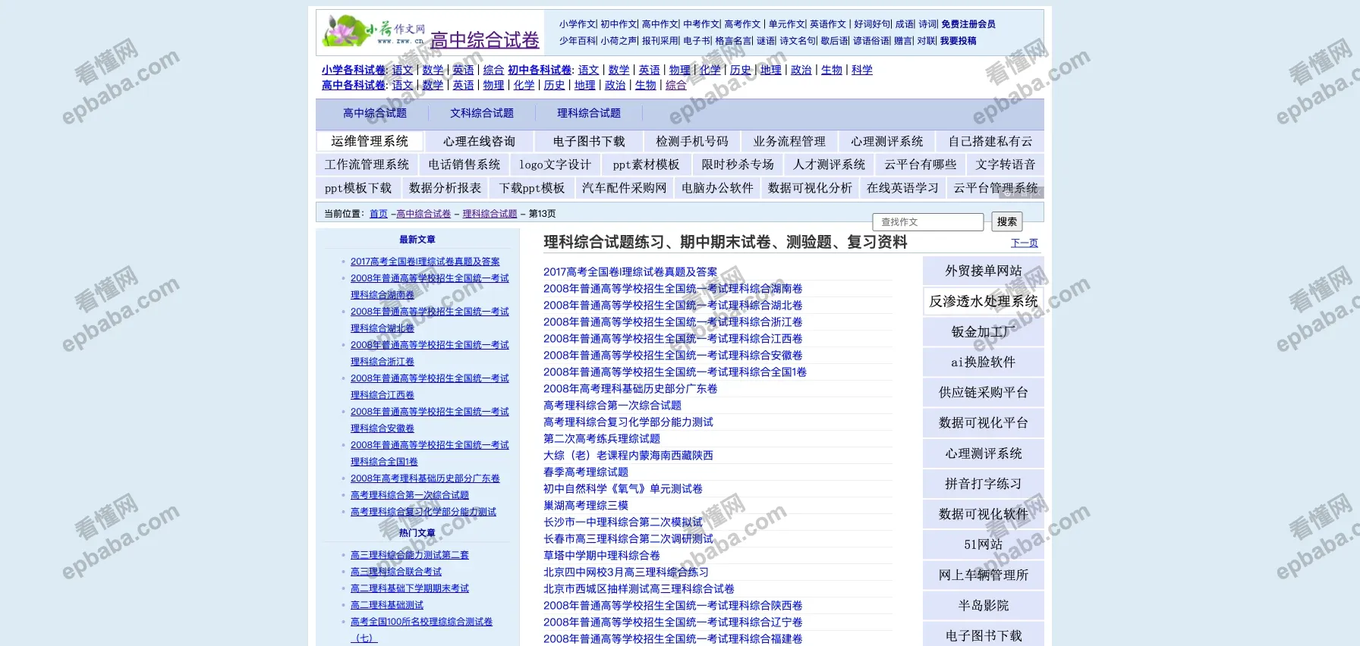Open sidebar link 高三理科综合能力测试第二套
Image resolution: width=1360 pixels, height=646 pixels.
coord(410,555)
